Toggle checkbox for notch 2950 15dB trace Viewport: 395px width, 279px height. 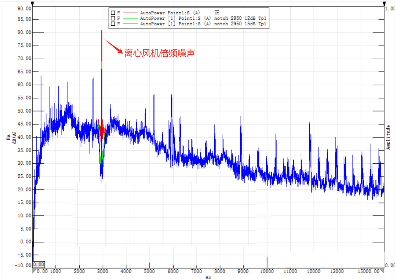point(113,24)
